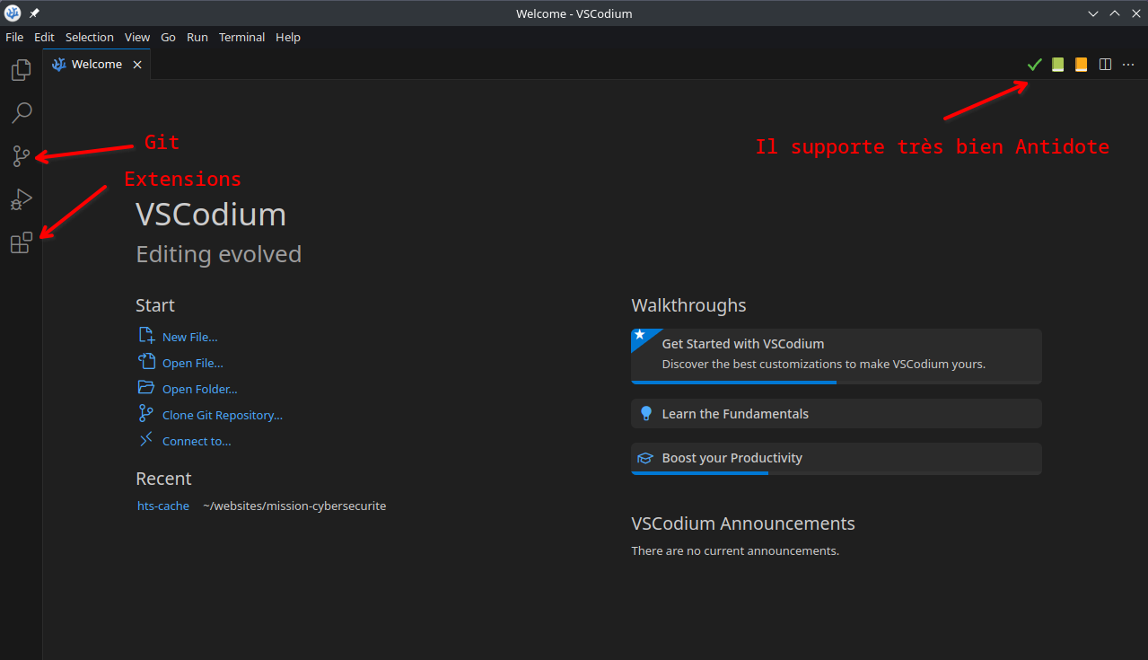
Task: Open the Extensions icon in the activity bar
Action: [21, 242]
